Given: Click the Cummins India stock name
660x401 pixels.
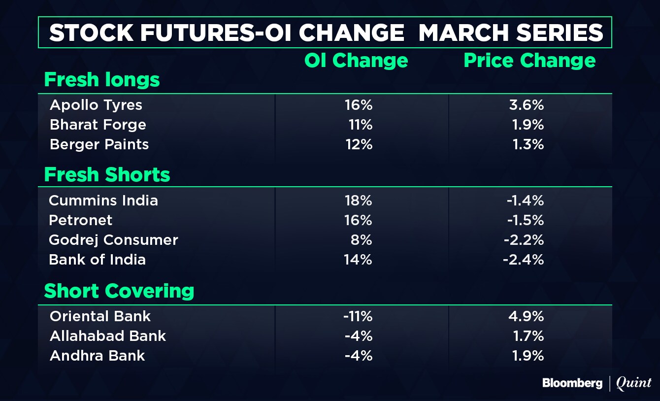Looking at the screenshot, I should coord(103,200).
